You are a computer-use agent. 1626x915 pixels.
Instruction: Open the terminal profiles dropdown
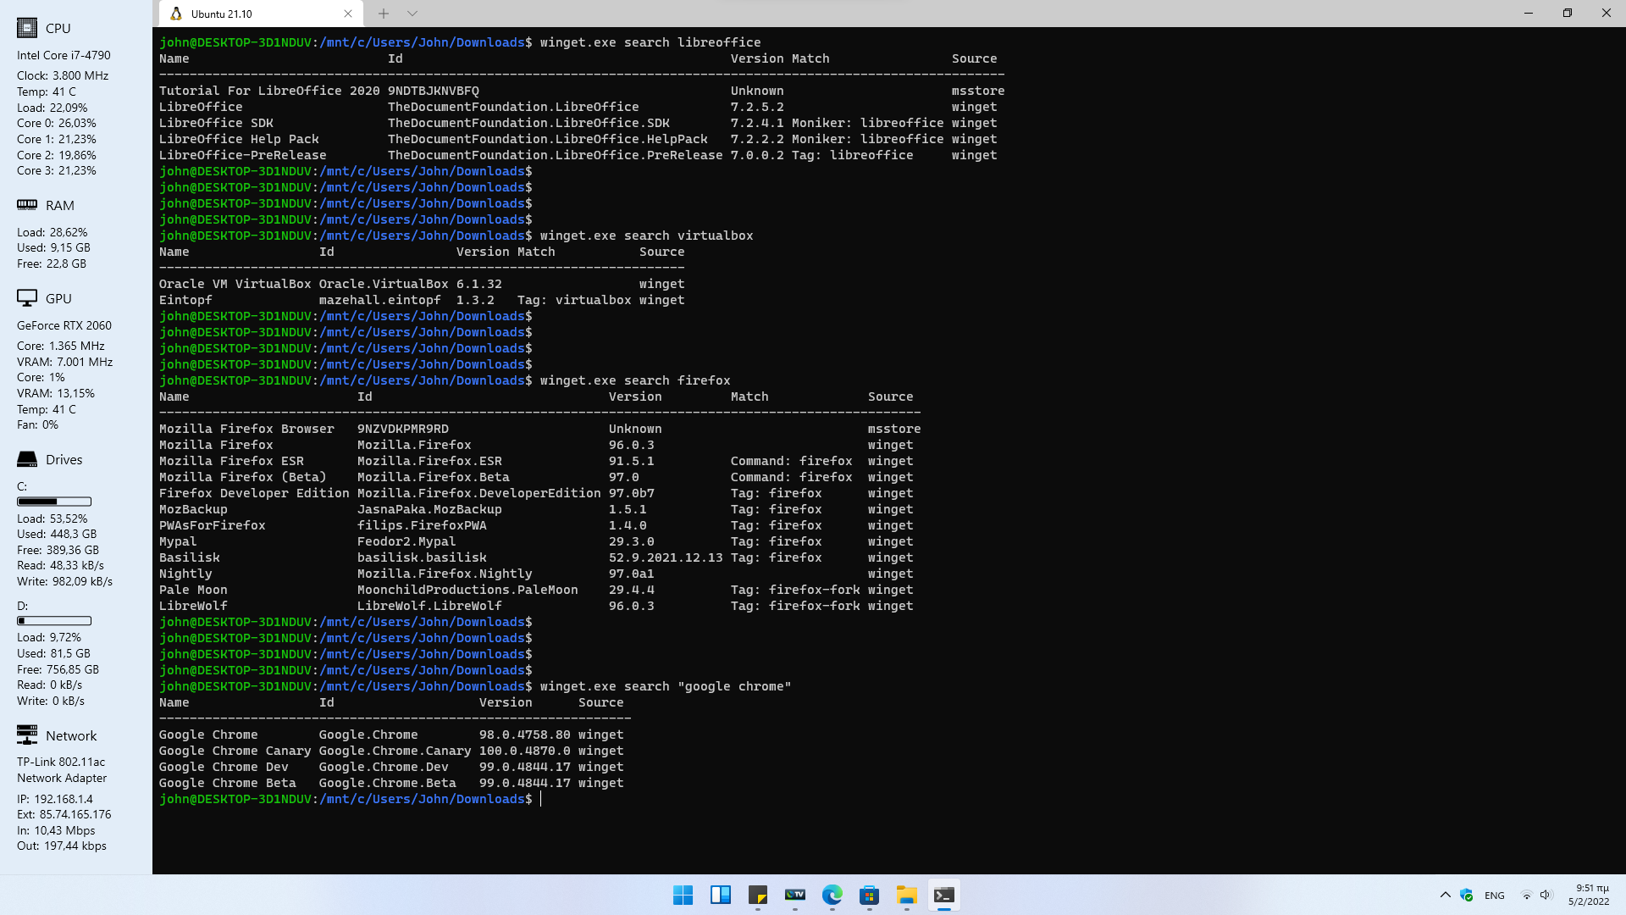412,14
